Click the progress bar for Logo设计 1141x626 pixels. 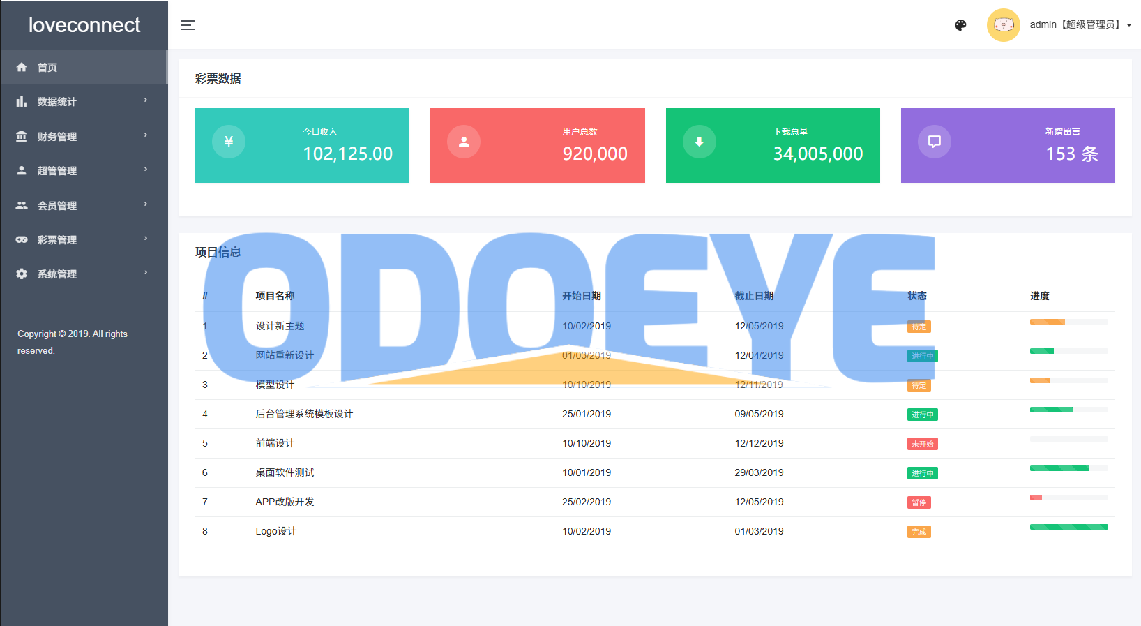tap(1068, 527)
